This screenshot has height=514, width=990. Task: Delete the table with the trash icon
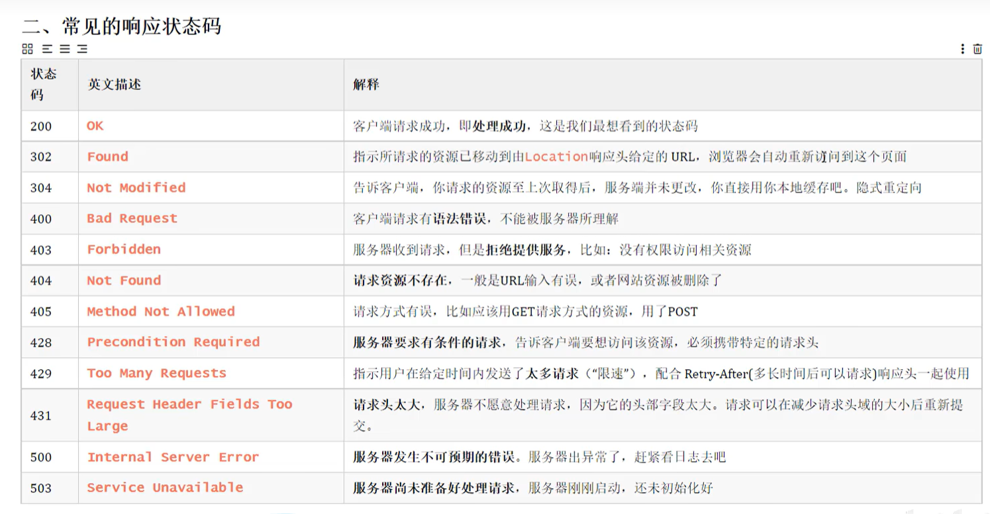tap(977, 48)
